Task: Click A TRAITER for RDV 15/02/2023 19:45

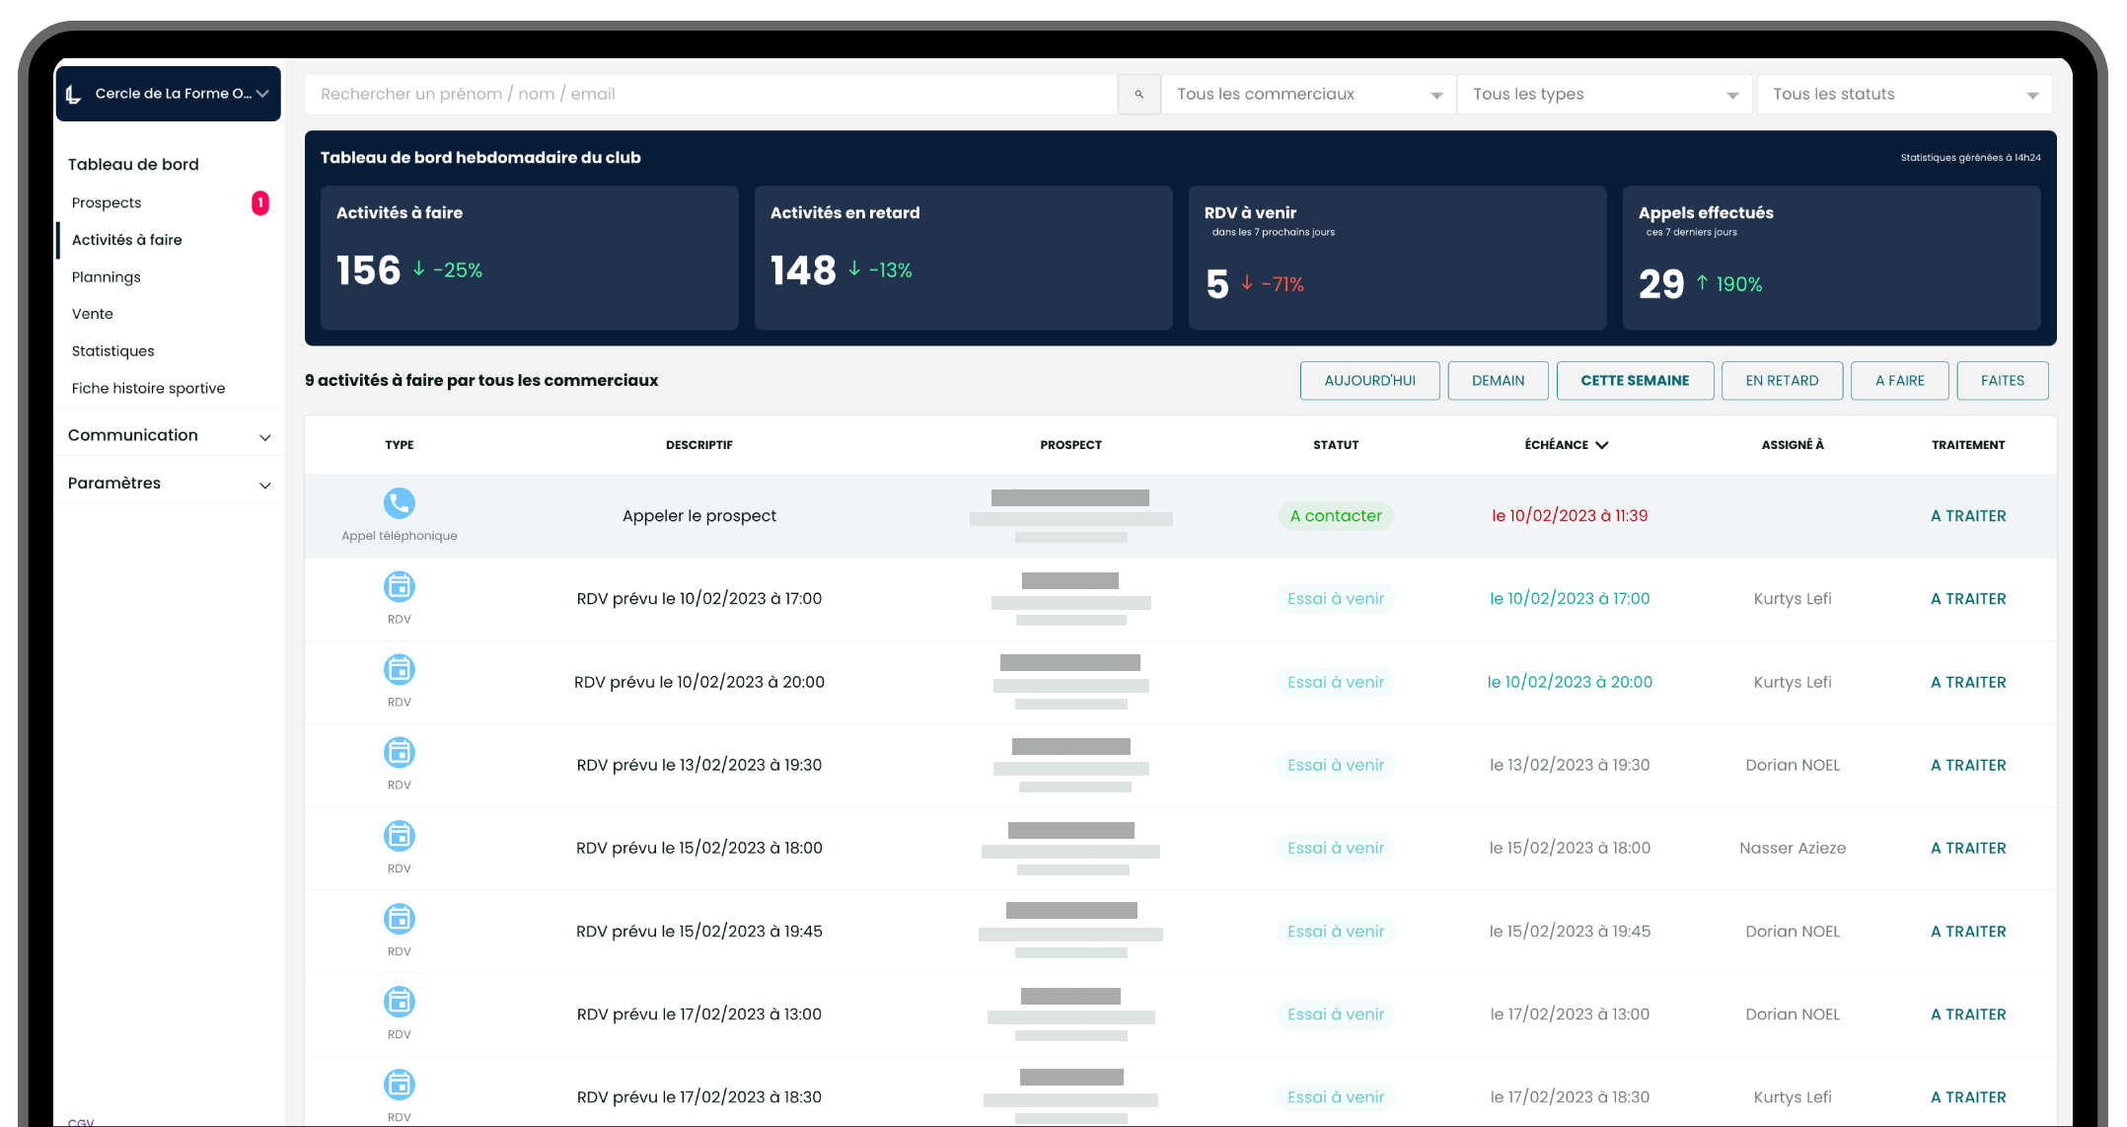Action: point(1968,932)
